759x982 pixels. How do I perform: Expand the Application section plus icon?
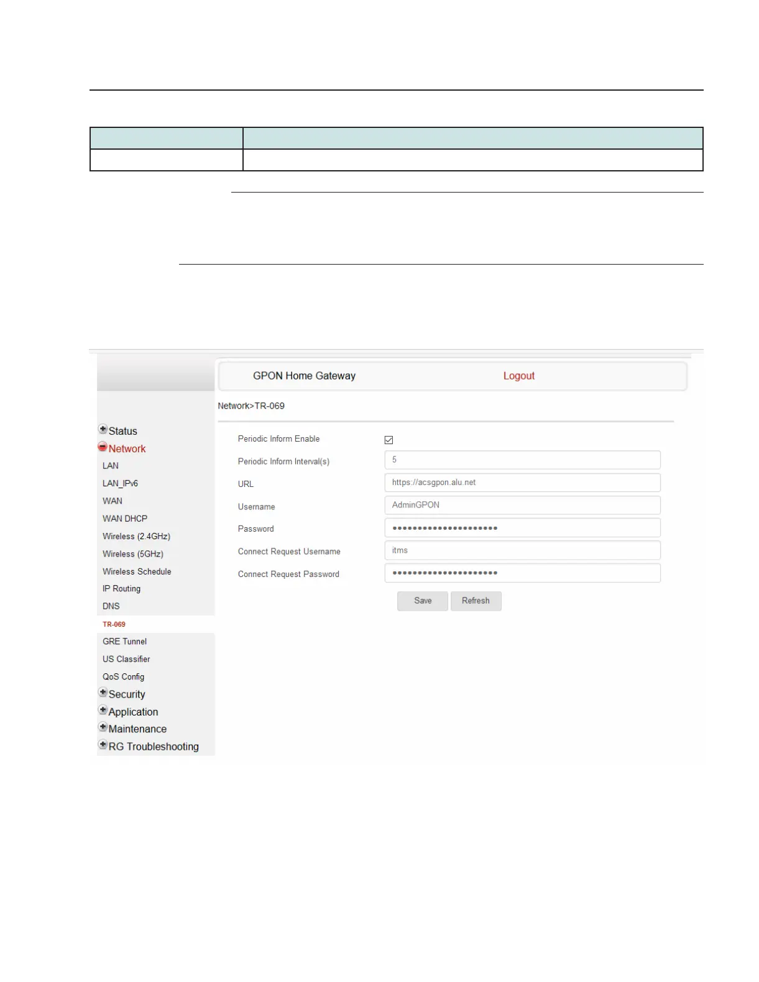(x=103, y=710)
